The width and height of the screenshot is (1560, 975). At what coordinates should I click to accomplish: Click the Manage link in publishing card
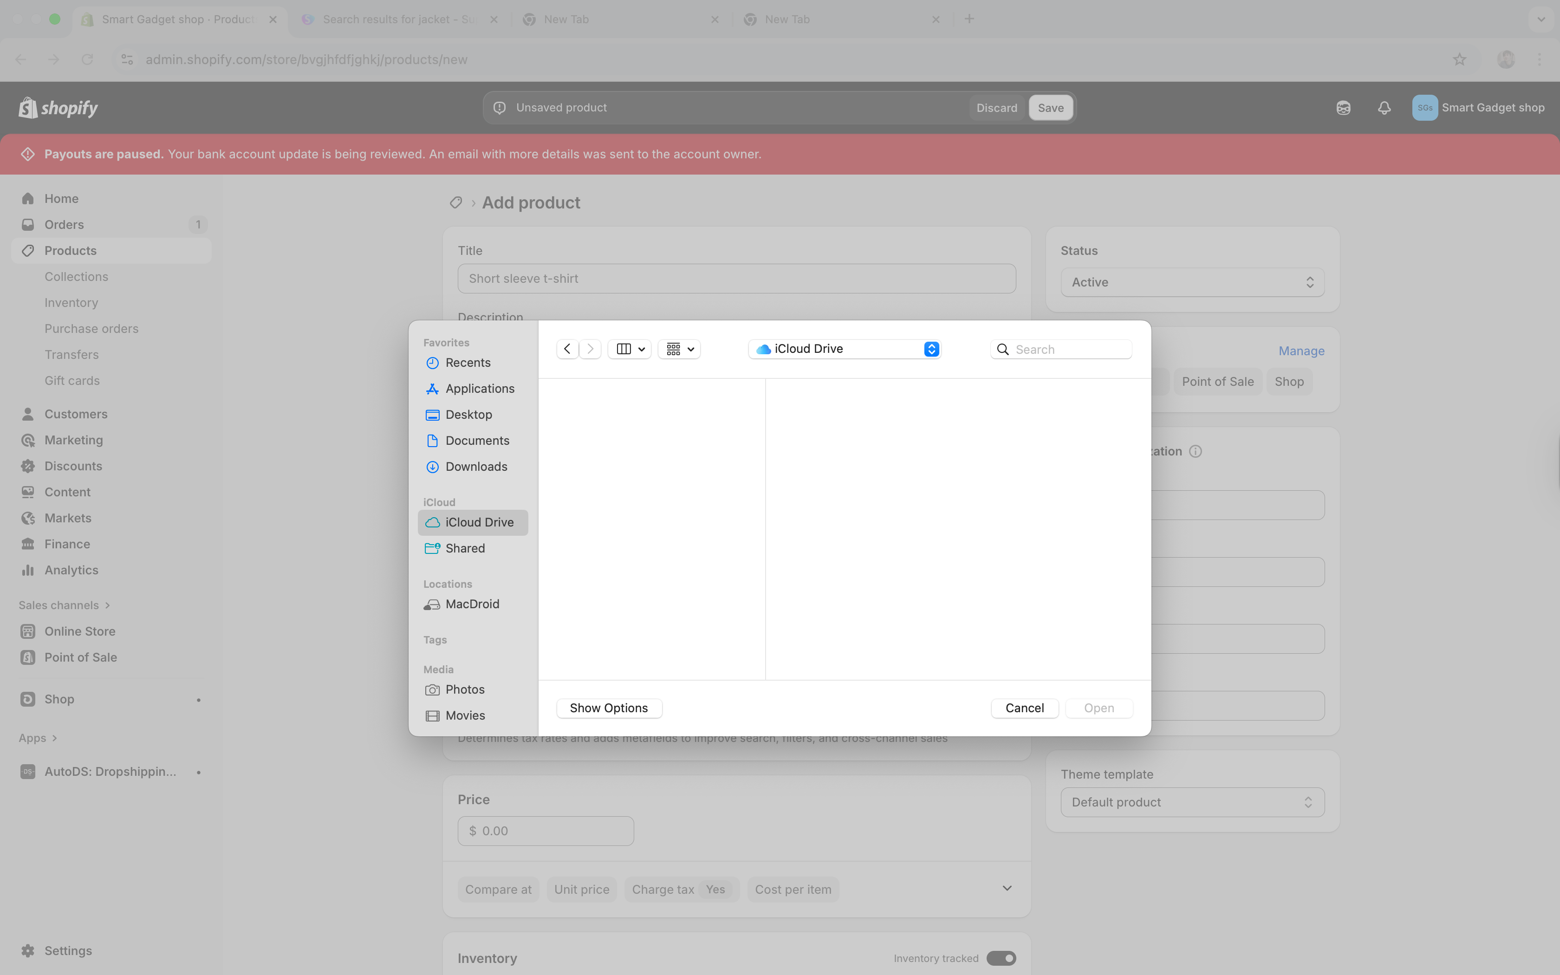(x=1301, y=351)
